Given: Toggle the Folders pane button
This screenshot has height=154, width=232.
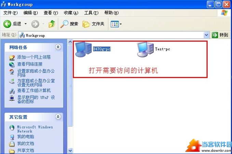Looking at the screenshot, I should 94,24.
